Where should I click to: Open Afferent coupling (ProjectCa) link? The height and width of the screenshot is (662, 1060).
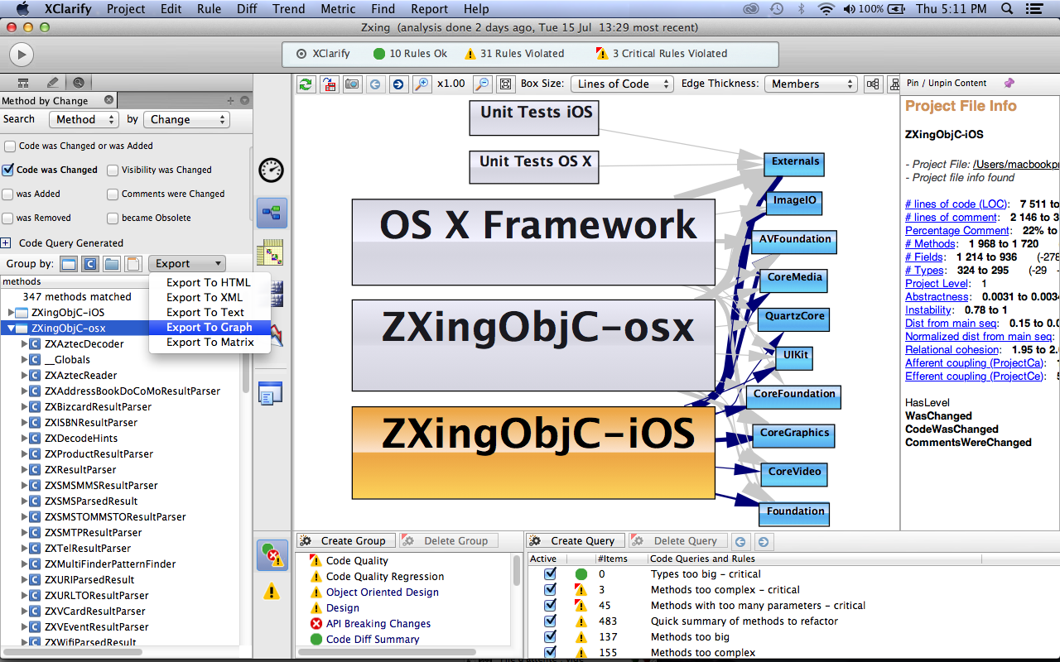tap(976, 362)
